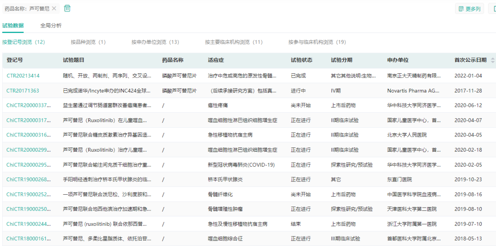This screenshot has height=246, width=496.
Task: Open registration record CTR20213414
Action: pos(23,76)
